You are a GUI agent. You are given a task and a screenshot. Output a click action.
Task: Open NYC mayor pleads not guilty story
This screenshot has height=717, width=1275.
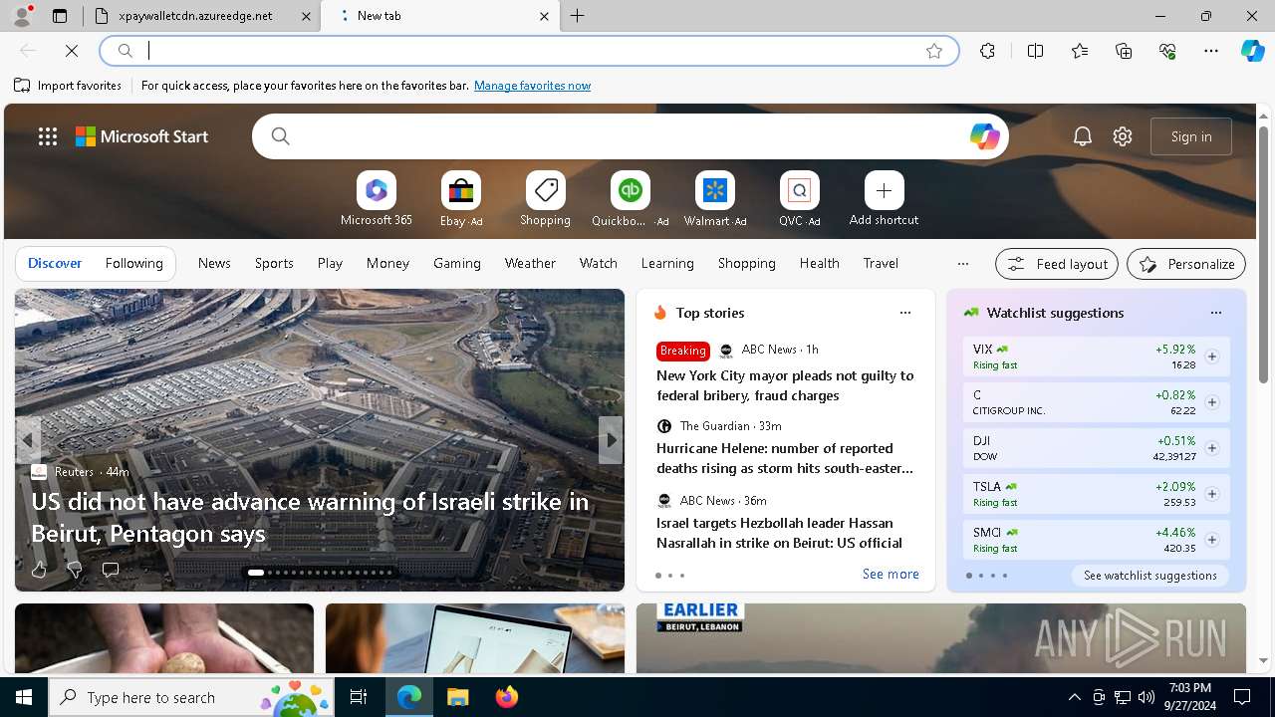point(785,385)
